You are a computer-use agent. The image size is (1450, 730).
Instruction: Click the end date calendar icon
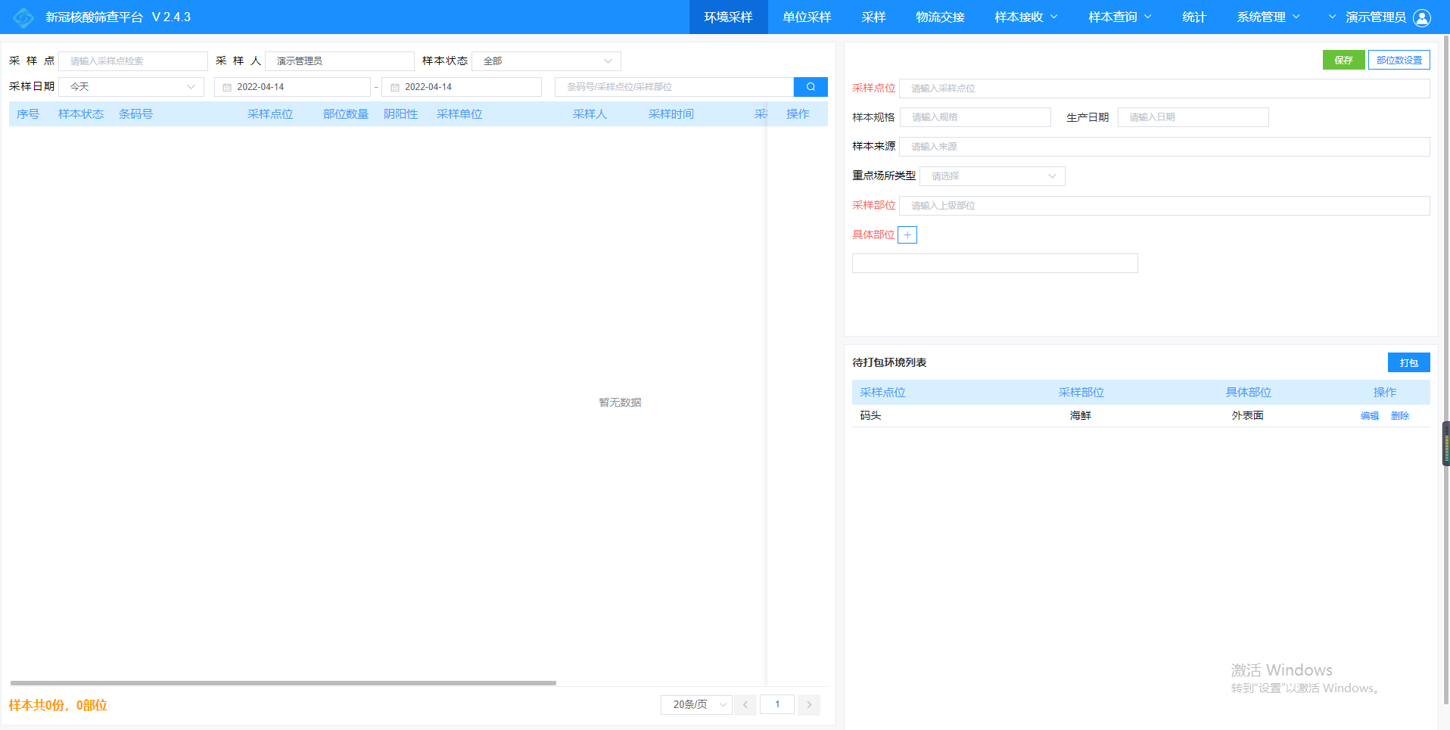[394, 88]
